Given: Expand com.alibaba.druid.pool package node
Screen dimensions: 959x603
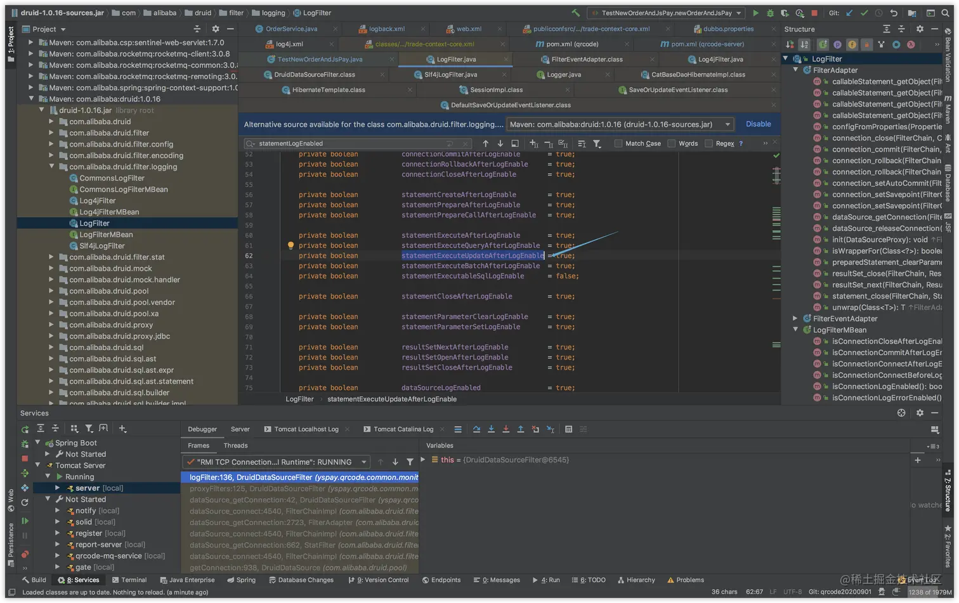Looking at the screenshot, I should (x=51, y=291).
